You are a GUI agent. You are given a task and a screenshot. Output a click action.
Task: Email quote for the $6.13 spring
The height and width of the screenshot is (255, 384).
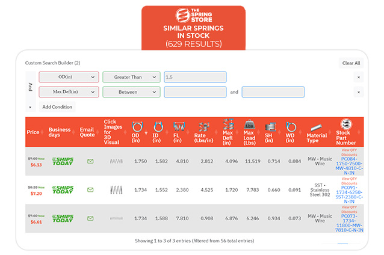tap(90, 161)
